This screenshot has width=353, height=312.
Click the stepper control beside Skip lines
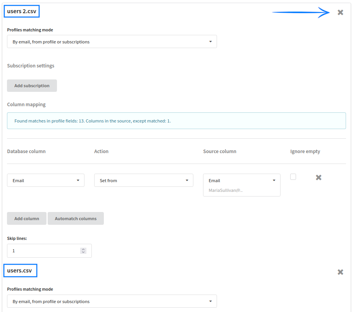(x=83, y=250)
